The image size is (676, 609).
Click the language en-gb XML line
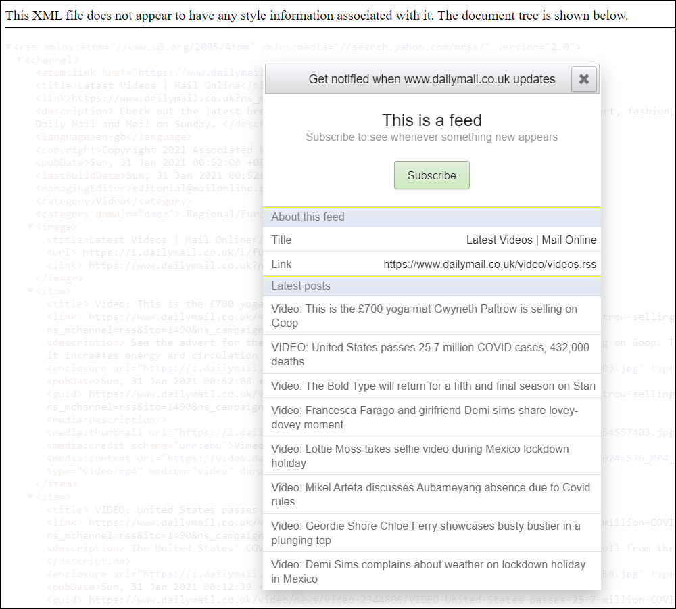(114, 137)
